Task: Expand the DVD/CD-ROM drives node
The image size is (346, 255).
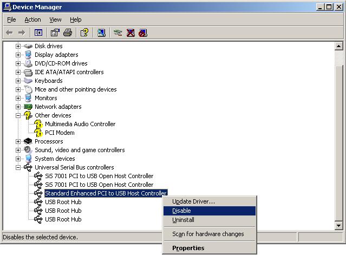Action: point(18,63)
